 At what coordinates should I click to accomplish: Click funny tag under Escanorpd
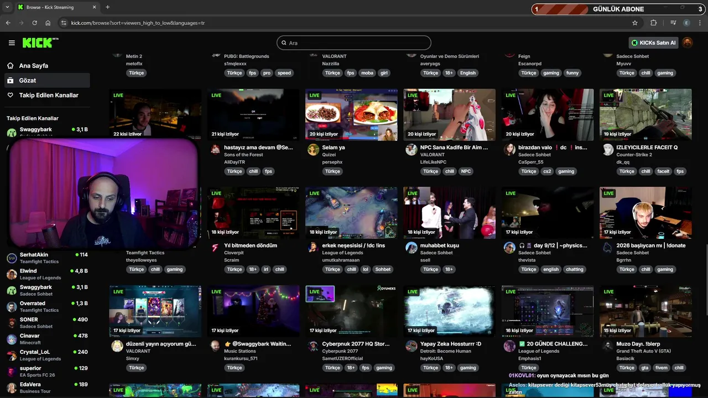pyautogui.click(x=572, y=73)
